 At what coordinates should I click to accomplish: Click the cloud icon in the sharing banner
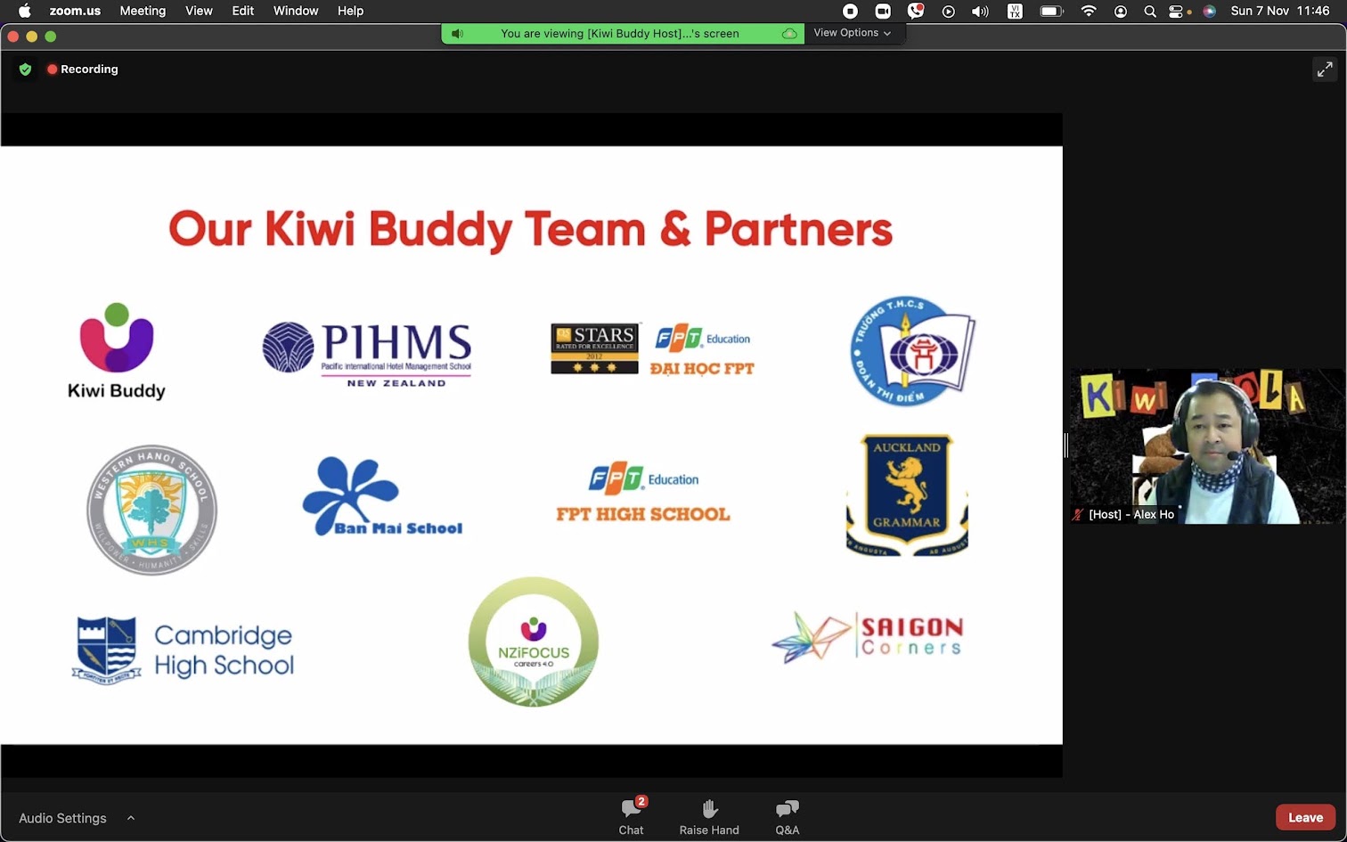[x=789, y=34]
